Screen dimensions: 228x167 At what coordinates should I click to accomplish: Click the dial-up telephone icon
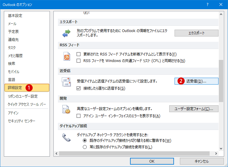click(66, 137)
